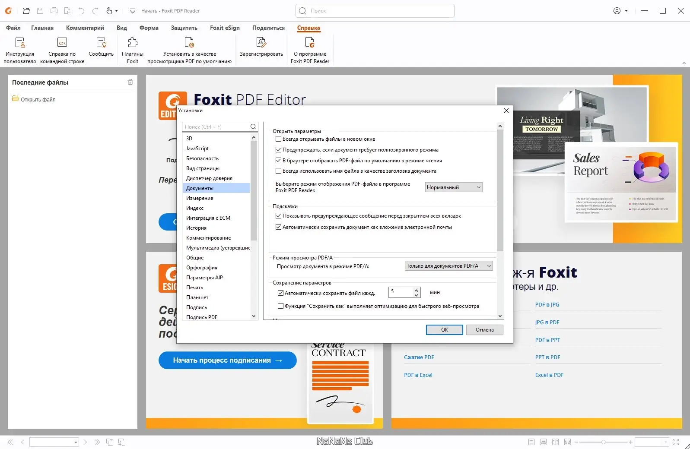Click OK in the Установки dialog
690x449 pixels.
(445, 330)
